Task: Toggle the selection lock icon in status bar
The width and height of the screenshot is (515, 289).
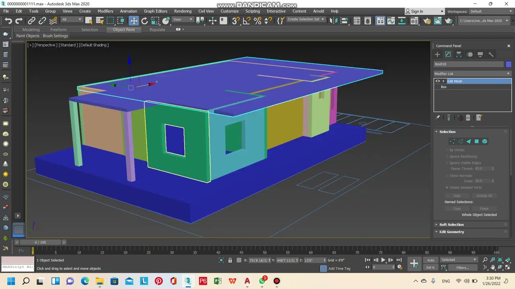Action: 230,260
